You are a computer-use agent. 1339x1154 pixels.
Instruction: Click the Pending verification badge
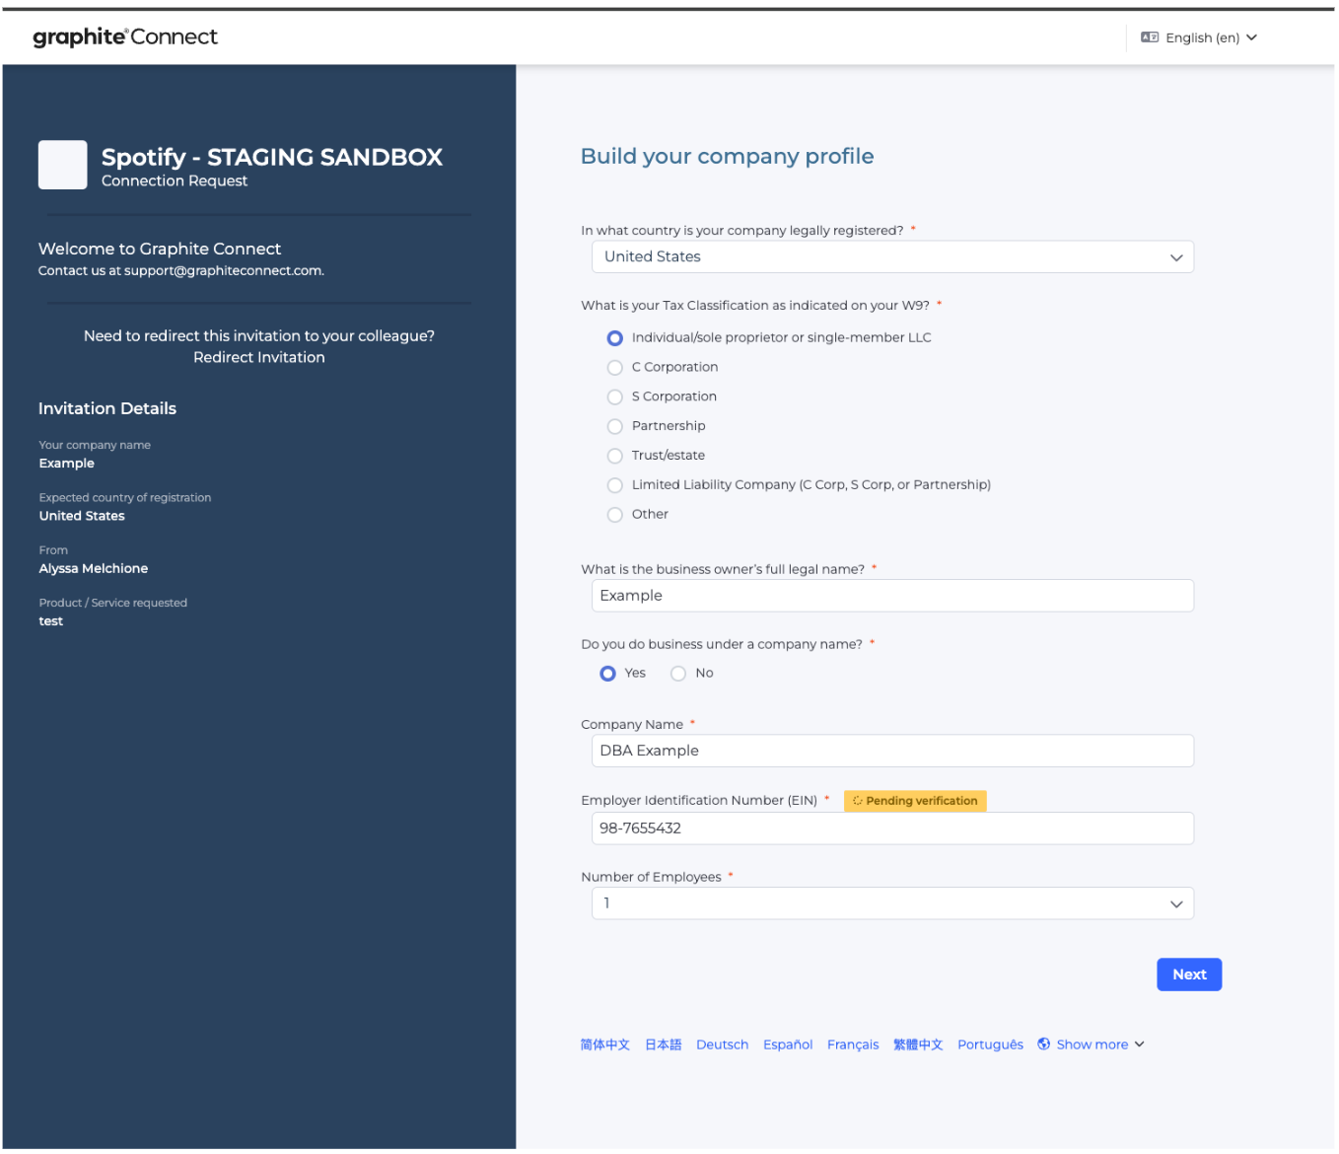914,800
